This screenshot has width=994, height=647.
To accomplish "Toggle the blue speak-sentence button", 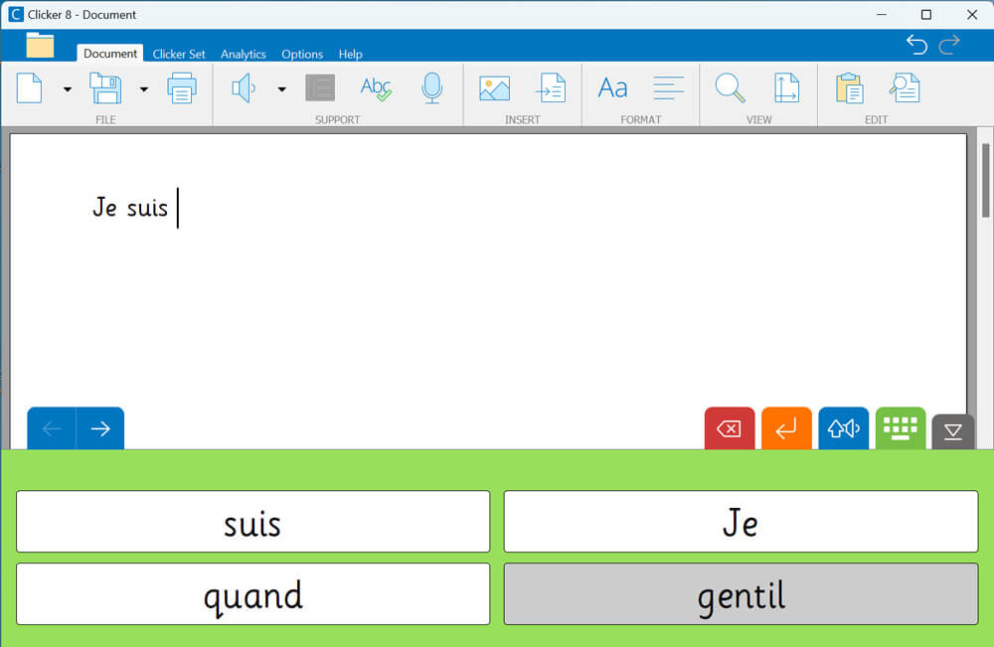I will coord(844,428).
